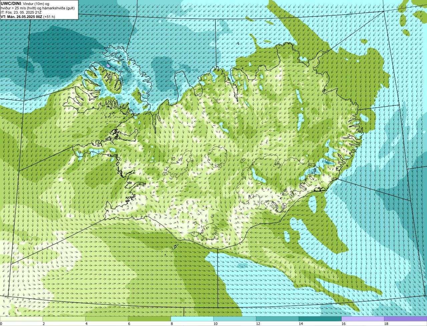Click the purple legend swatch above 18 m/s

[406, 319]
